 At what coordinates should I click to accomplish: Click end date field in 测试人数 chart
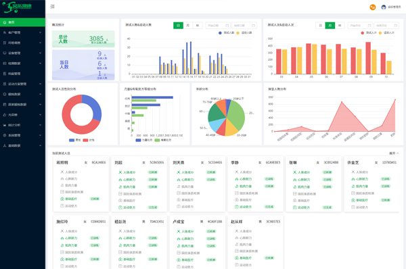tap(244, 26)
